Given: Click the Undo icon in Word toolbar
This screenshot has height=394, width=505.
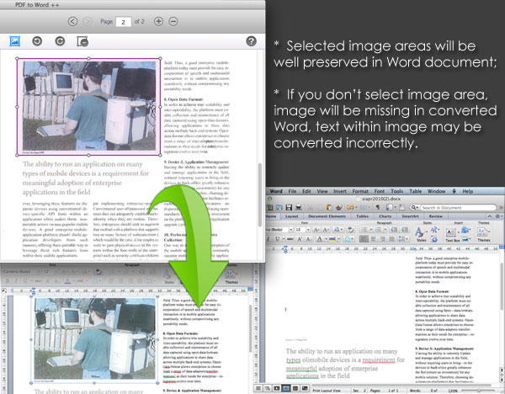Looking at the screenshot, I should tap(350, 207).
